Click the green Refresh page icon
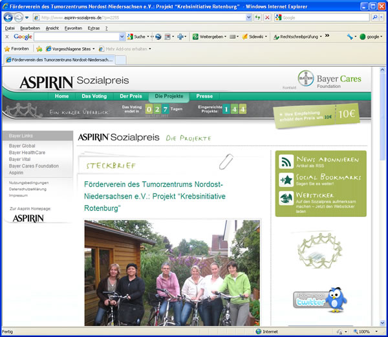Screen dimensions: 388x337 coord(257,17)
